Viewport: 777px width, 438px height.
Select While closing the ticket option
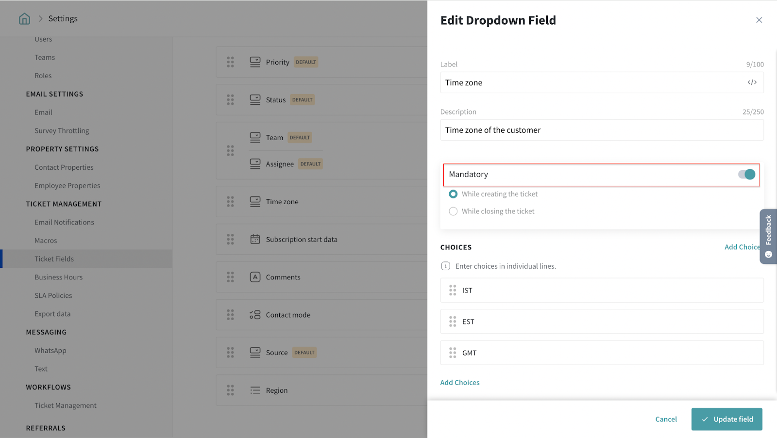453,211
